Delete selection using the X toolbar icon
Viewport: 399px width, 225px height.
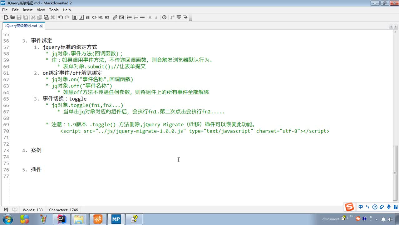tap(52, 17)
